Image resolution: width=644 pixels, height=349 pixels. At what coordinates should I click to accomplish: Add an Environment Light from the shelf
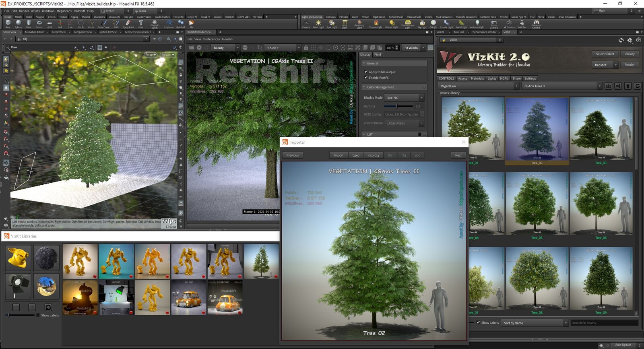(408, 24)
